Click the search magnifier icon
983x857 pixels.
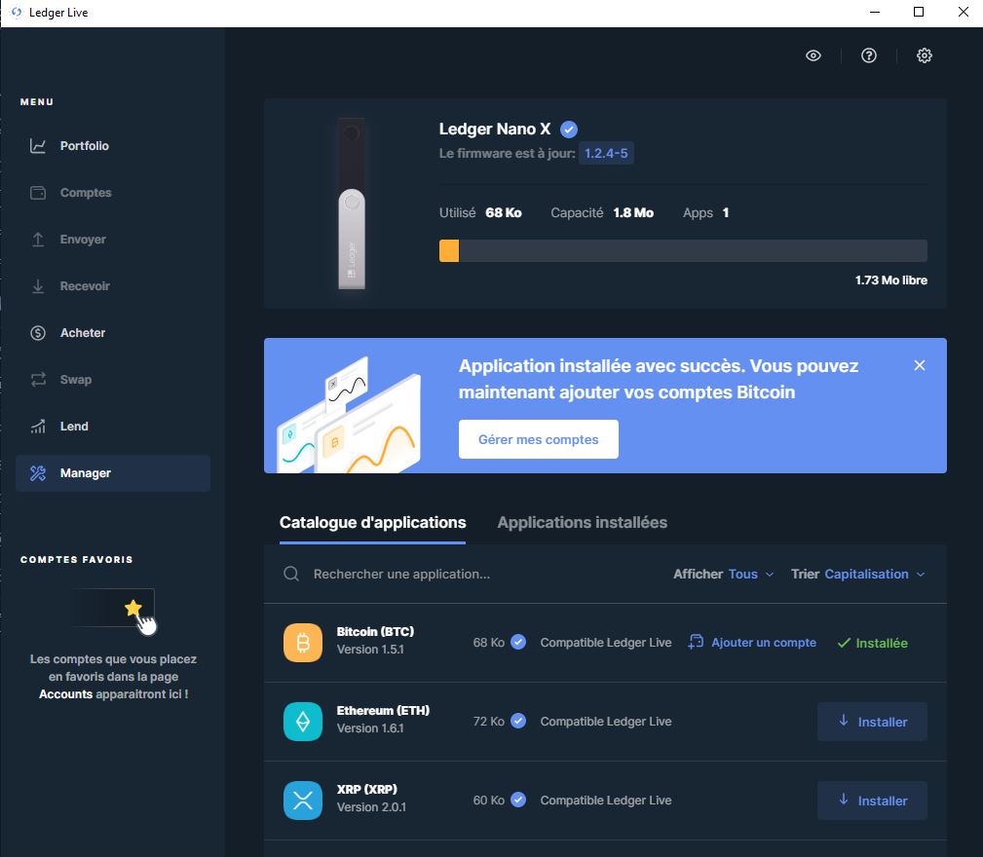tap(291, 575)
